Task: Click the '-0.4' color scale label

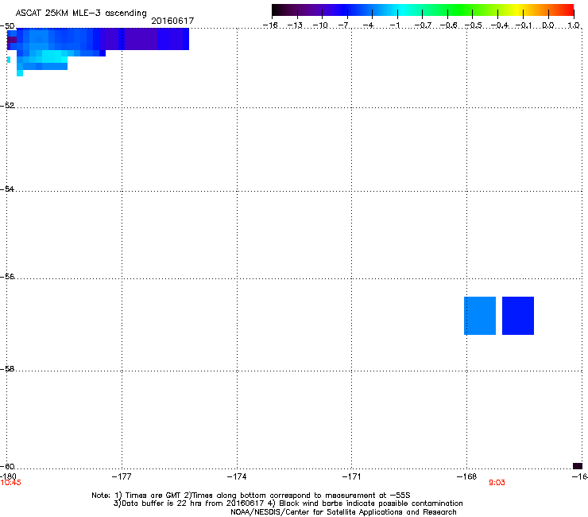Action: [x=499, y=25]
